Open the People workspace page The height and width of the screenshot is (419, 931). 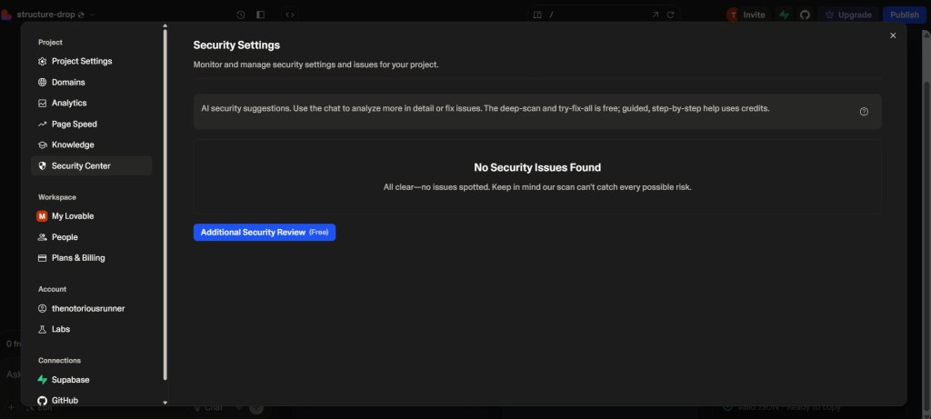pyautogui.click(x=65, y=237)
